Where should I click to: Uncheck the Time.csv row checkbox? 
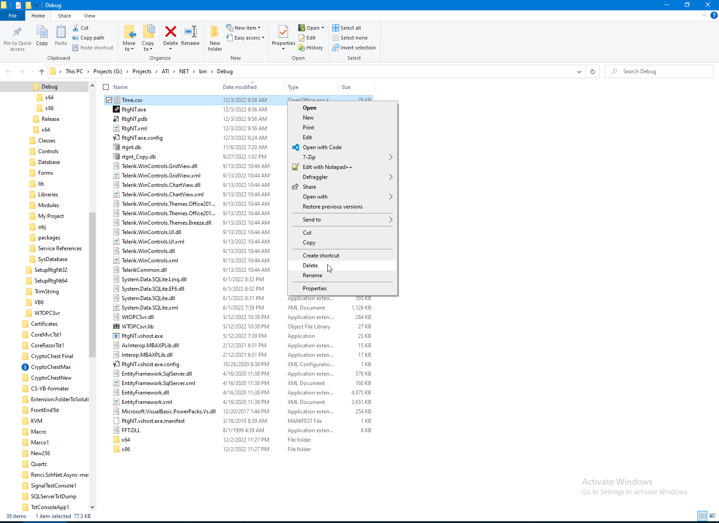click(x=109, y=100)
